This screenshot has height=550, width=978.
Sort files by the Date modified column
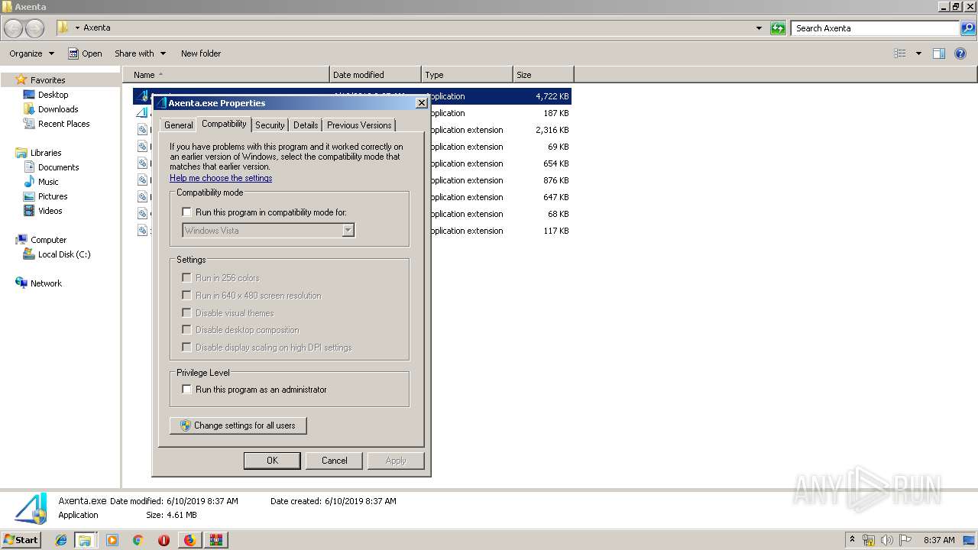click(x=375, y=75)
